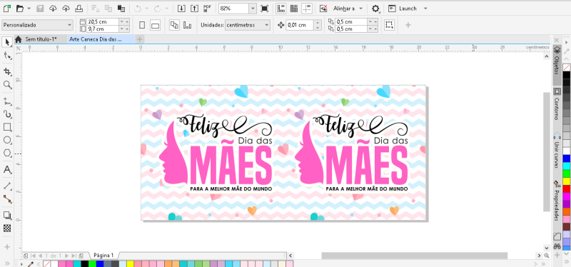This screenshot has width=571, height=267.
Task: Open Unidades centímetros dropdown
Action: [x=247, y=25]
